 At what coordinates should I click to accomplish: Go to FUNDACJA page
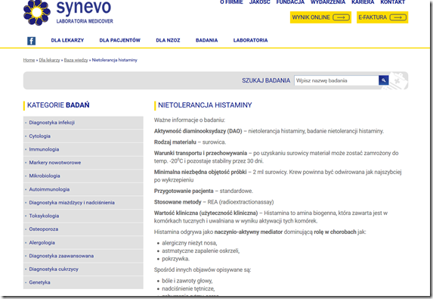290,2
